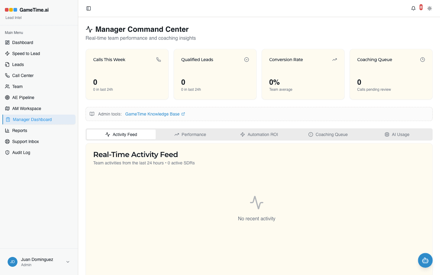440x275 pixels.
Task: Select the Activity Feed tab
Action: coord(121,134)
